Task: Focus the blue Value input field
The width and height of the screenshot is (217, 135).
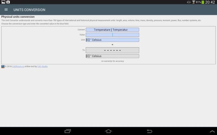Action: [112, 35]
